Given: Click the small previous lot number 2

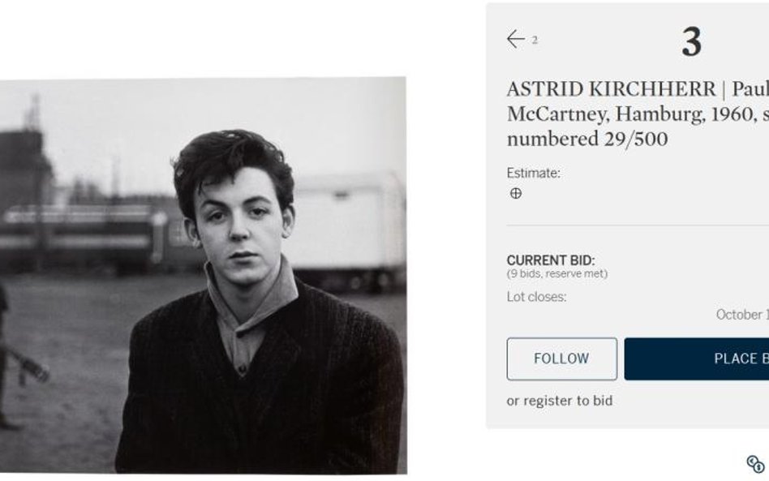Looking at the screenshot, I should coord(535,41).
